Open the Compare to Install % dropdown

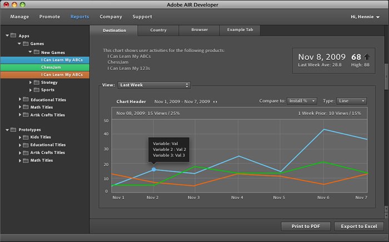pyautogui.click(x=302, y=101)
